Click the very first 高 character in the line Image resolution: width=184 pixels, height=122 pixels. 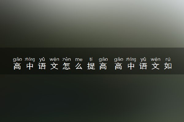[x=17, y=66]
